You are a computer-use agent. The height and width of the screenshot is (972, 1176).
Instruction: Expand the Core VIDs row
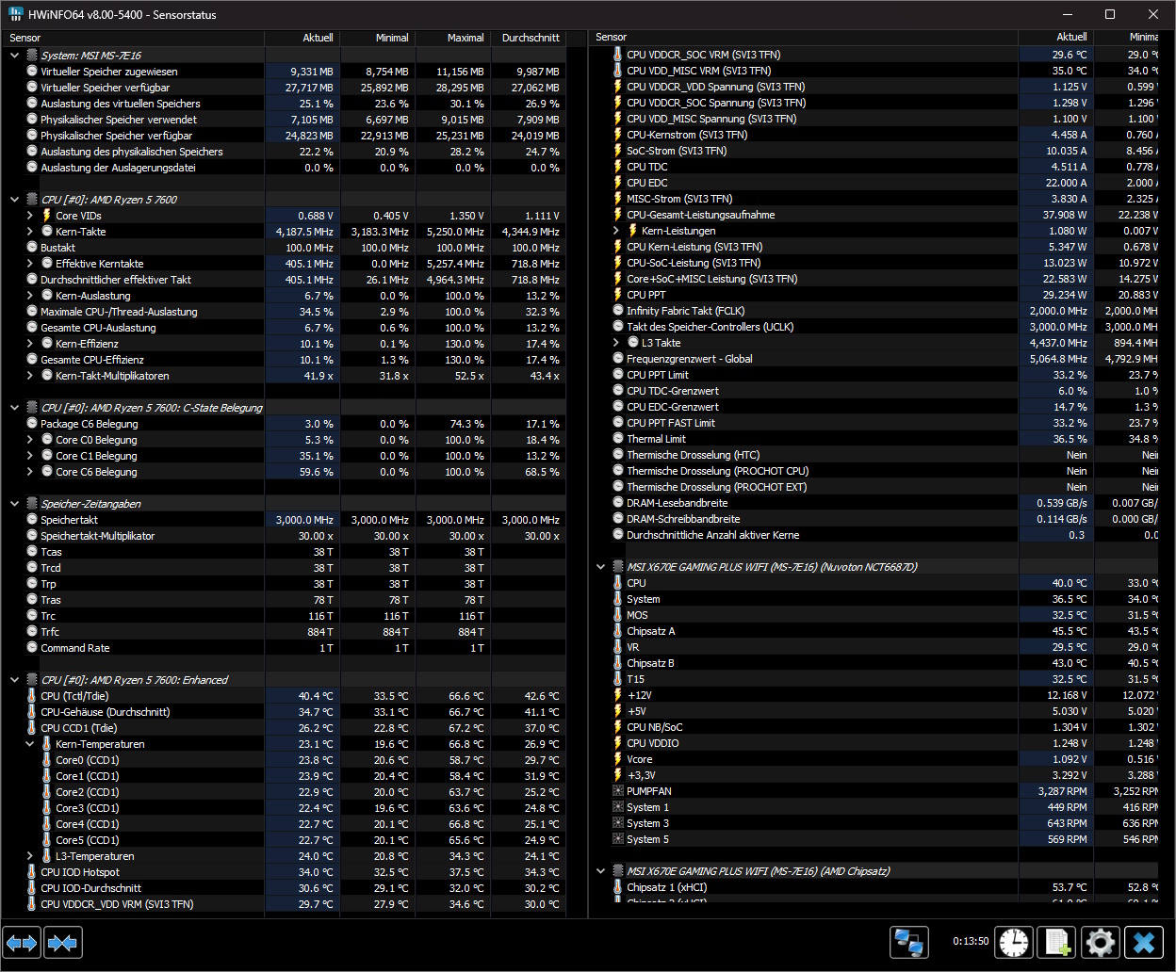point(30,216)
